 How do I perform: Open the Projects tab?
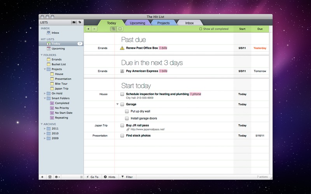click(163, 23)
